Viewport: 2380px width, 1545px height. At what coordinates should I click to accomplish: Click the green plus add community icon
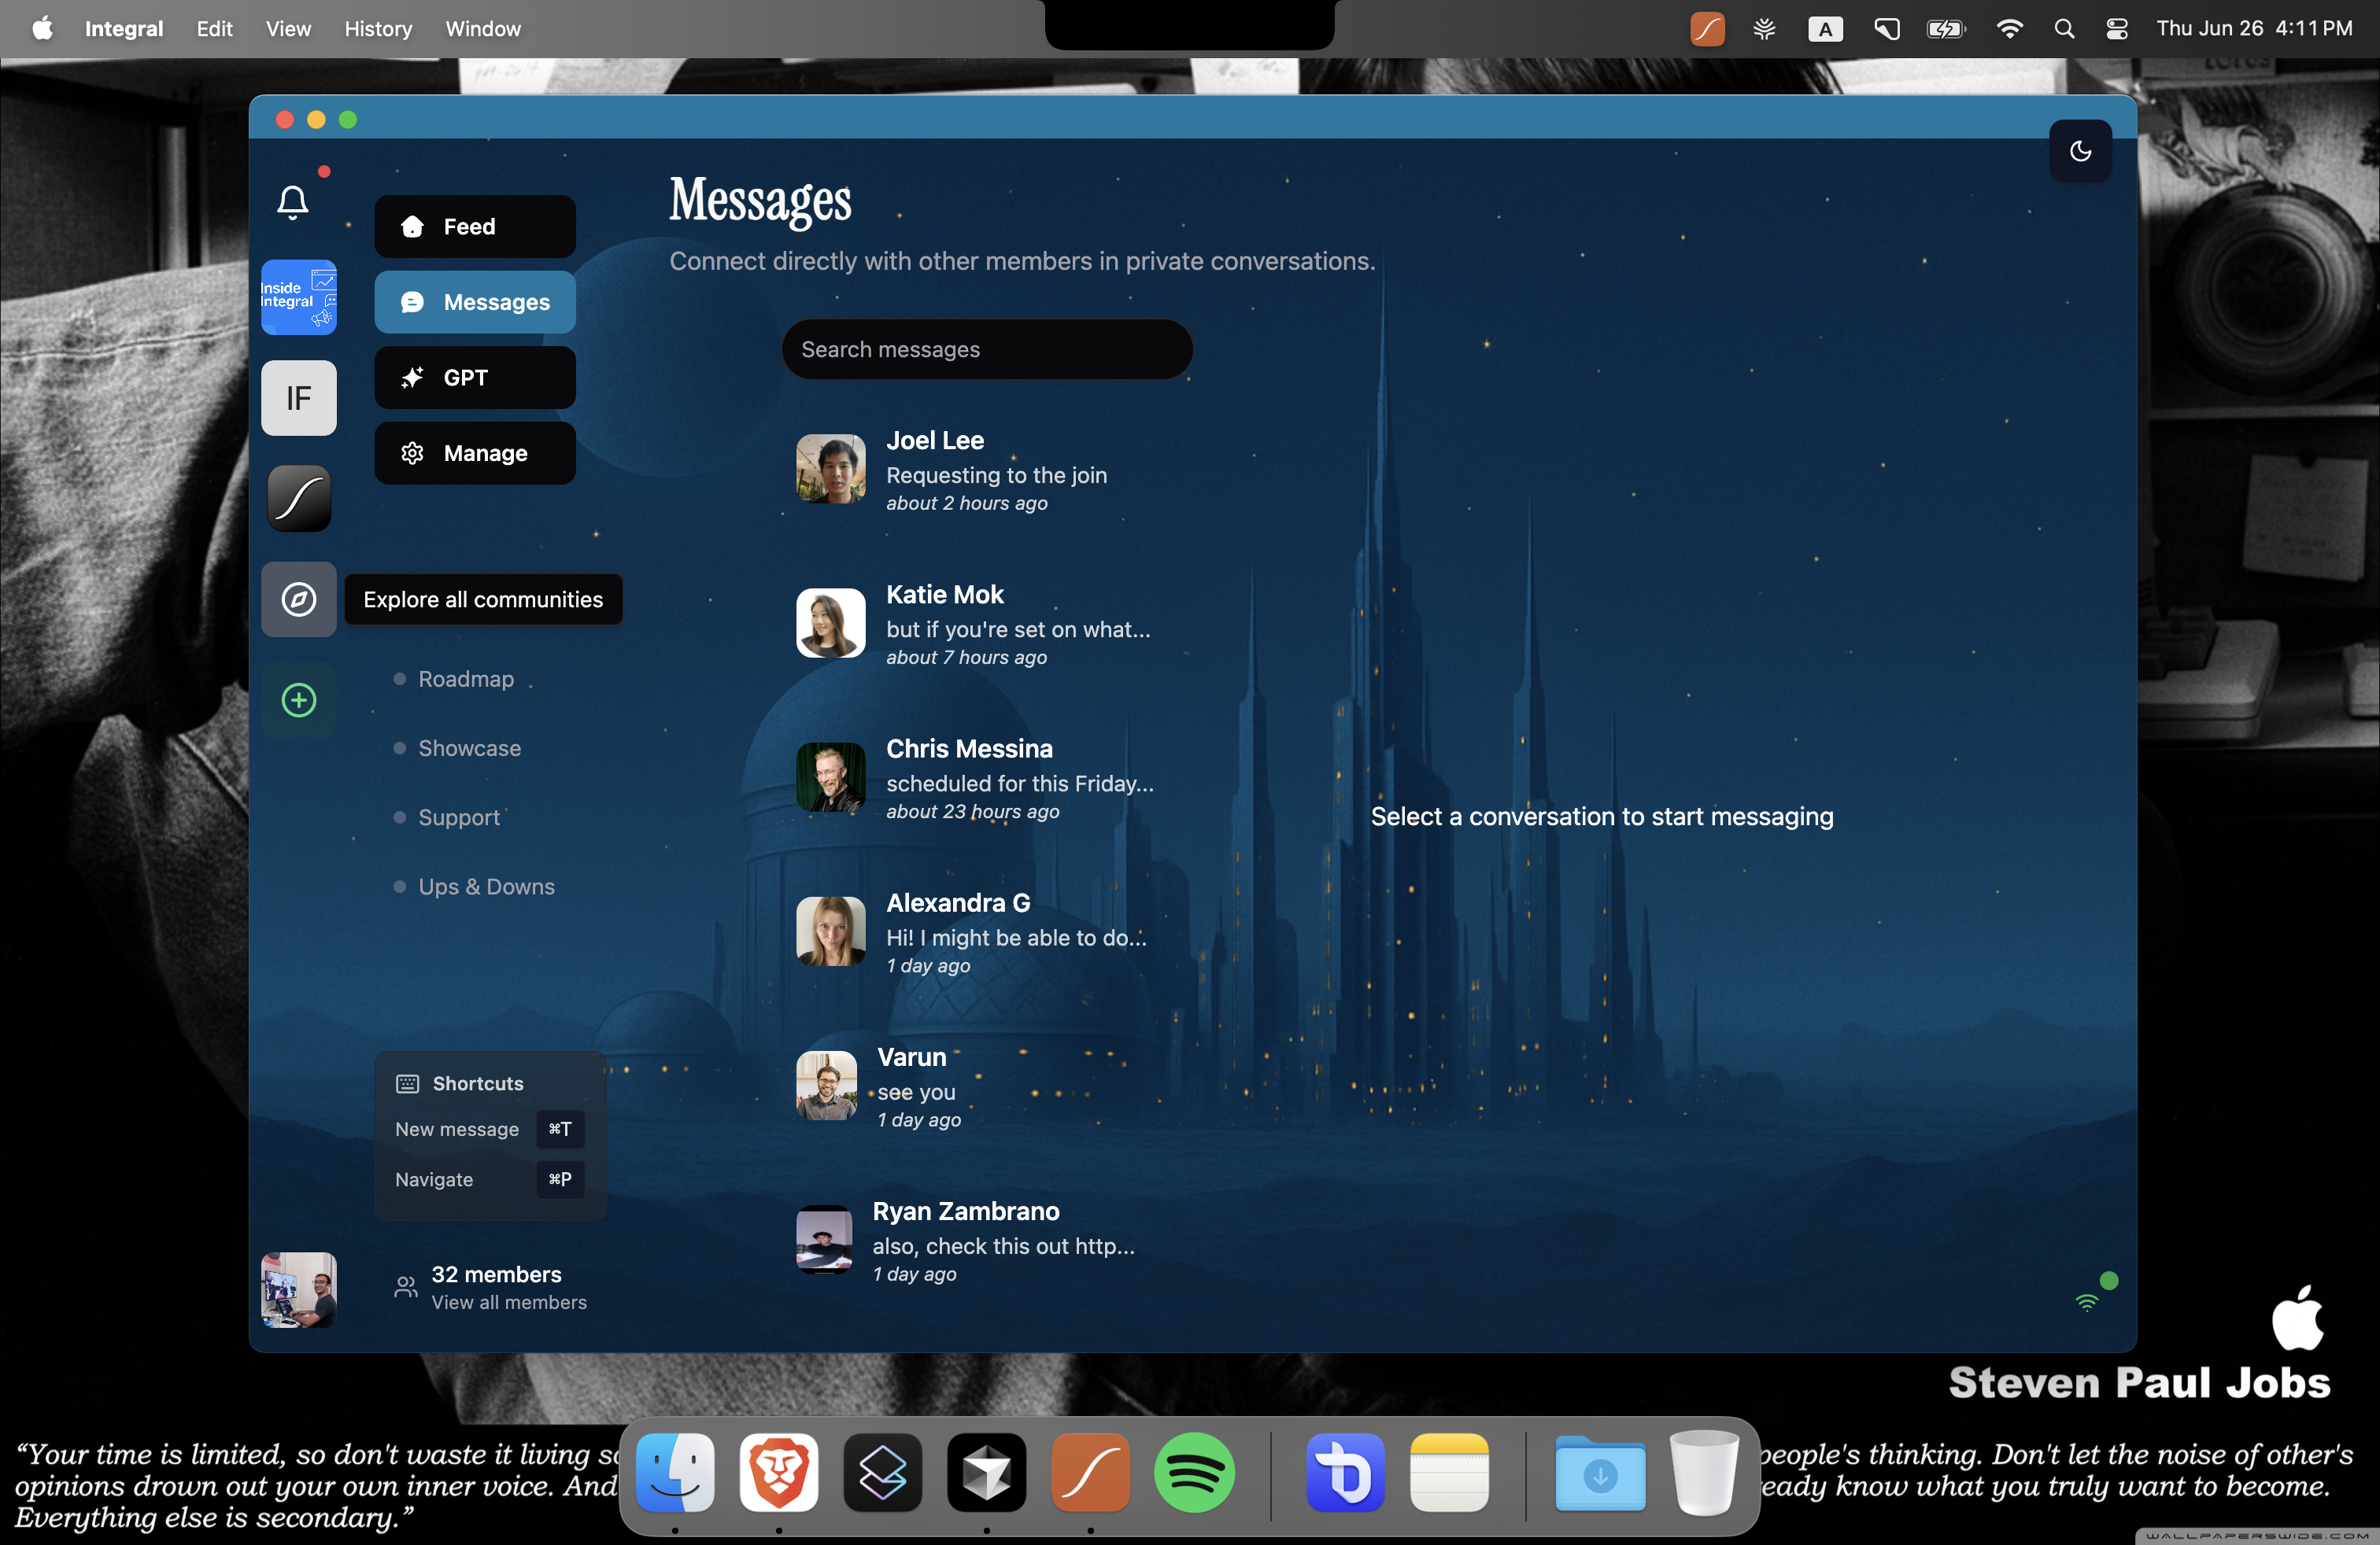coord(298,699)
